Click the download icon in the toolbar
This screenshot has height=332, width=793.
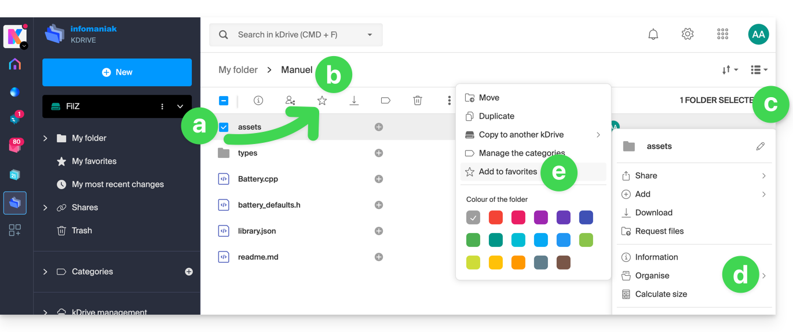pos(354,101)
